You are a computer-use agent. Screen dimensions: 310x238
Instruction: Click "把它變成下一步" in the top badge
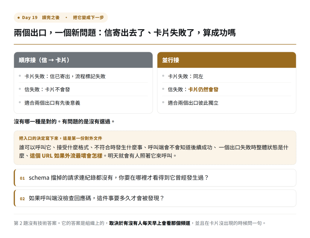pyautogui.click(x=88, y=18)
